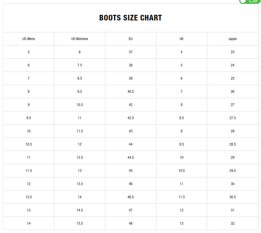Screen dimensions: 261x233
Task: Click EU size 39
Action: point(130,78)
